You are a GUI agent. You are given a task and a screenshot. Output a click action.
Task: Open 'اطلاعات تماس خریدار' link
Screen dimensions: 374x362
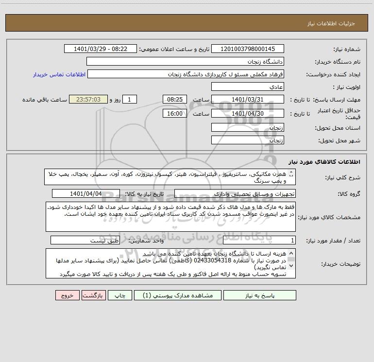pos(59,74)
